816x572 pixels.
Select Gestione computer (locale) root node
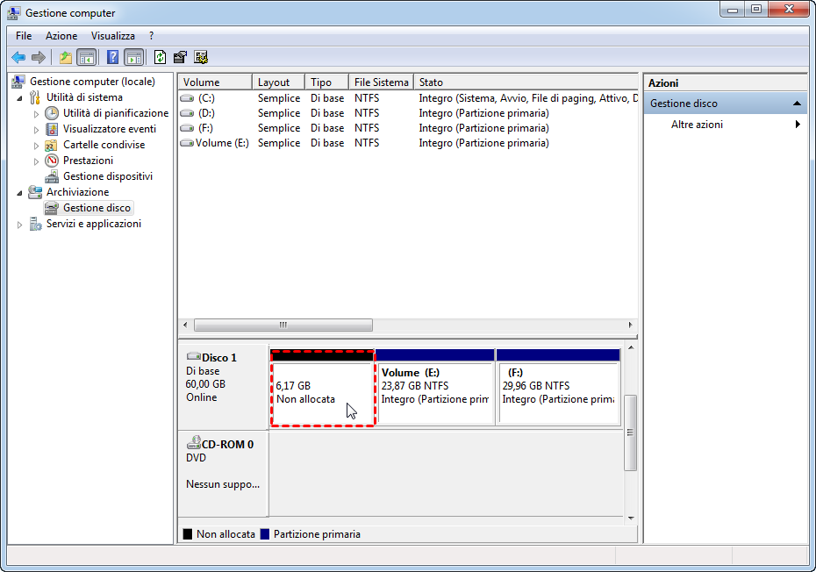point(92,82)
